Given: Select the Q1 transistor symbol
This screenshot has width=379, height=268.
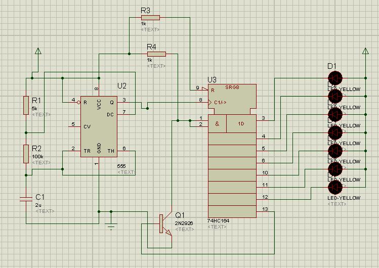Looking at the screenshot, I should (165, 224).
